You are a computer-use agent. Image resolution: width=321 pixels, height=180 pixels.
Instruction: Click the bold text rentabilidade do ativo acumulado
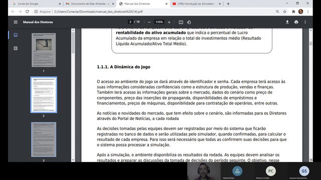151,32
